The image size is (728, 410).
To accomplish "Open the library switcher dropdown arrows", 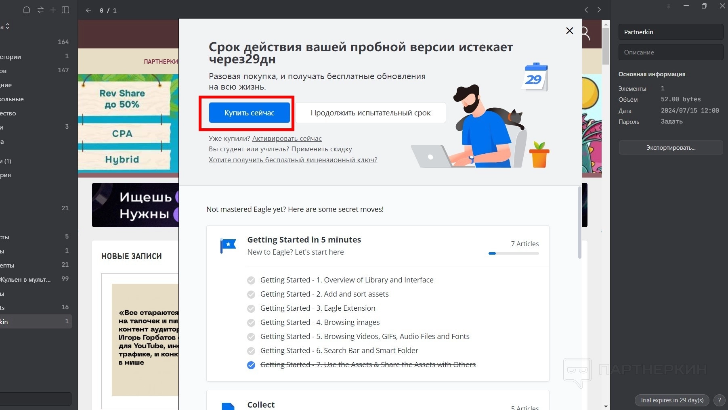I will (x=8, y=26).
